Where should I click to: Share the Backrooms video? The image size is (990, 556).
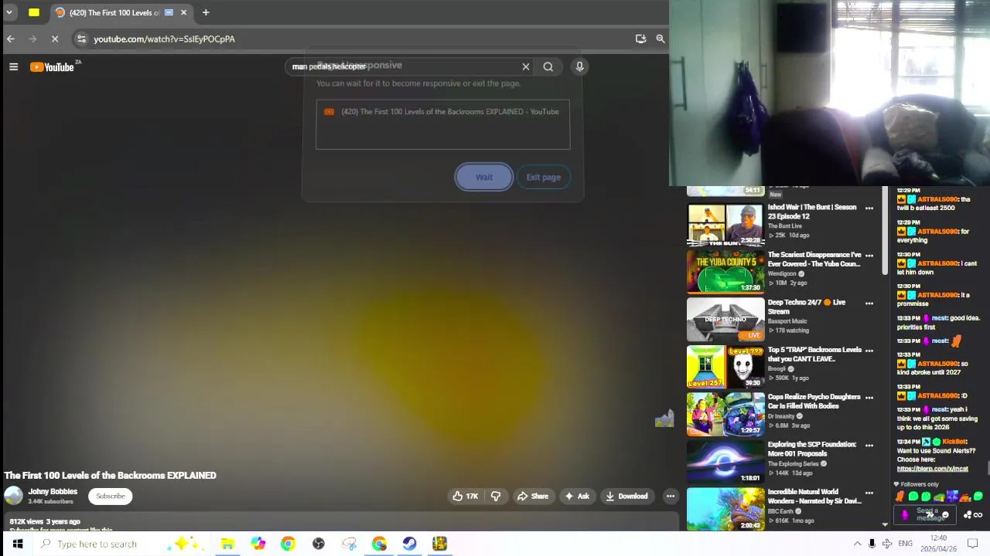pos(532,497)
